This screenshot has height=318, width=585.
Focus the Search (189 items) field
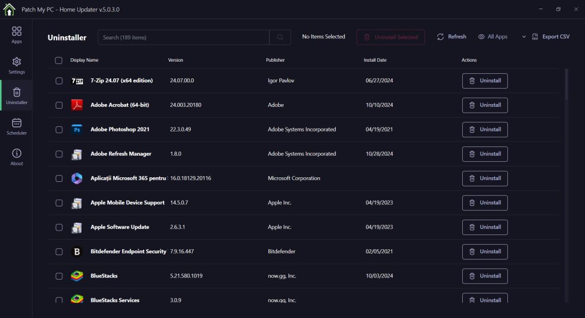pos(183,37)
